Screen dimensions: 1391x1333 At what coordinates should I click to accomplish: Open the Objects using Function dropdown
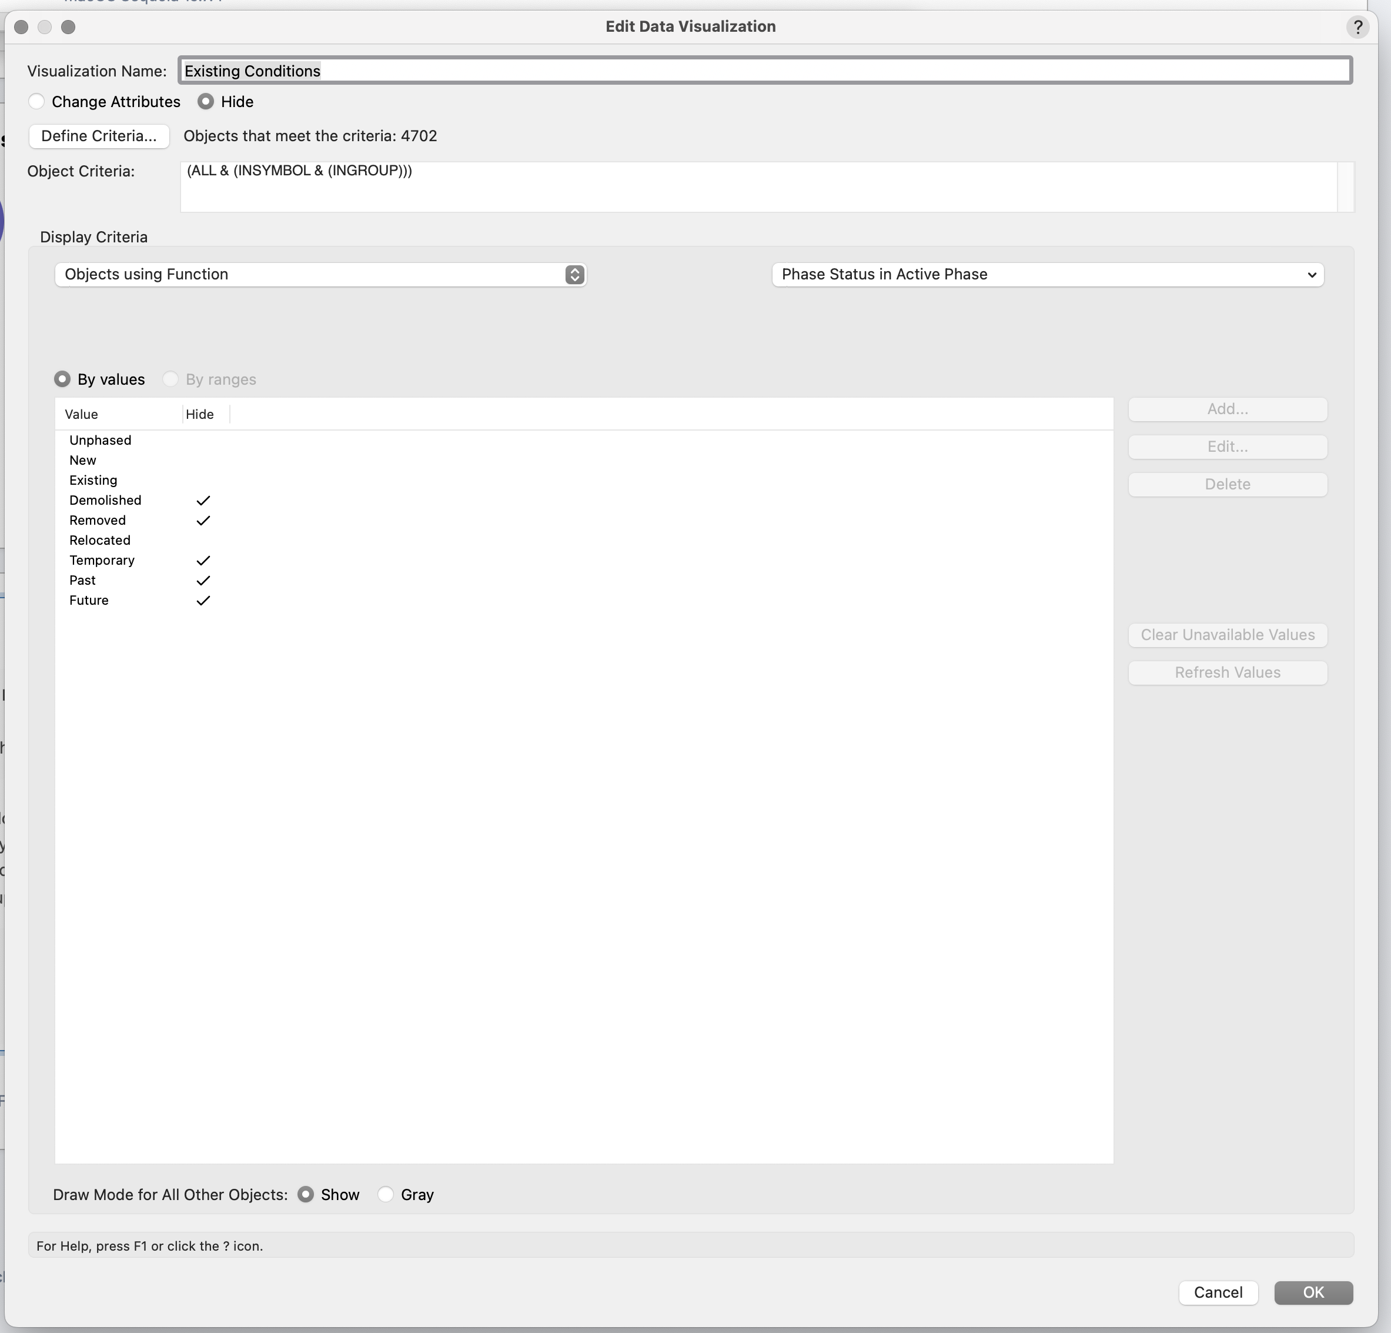pos(321,275)
